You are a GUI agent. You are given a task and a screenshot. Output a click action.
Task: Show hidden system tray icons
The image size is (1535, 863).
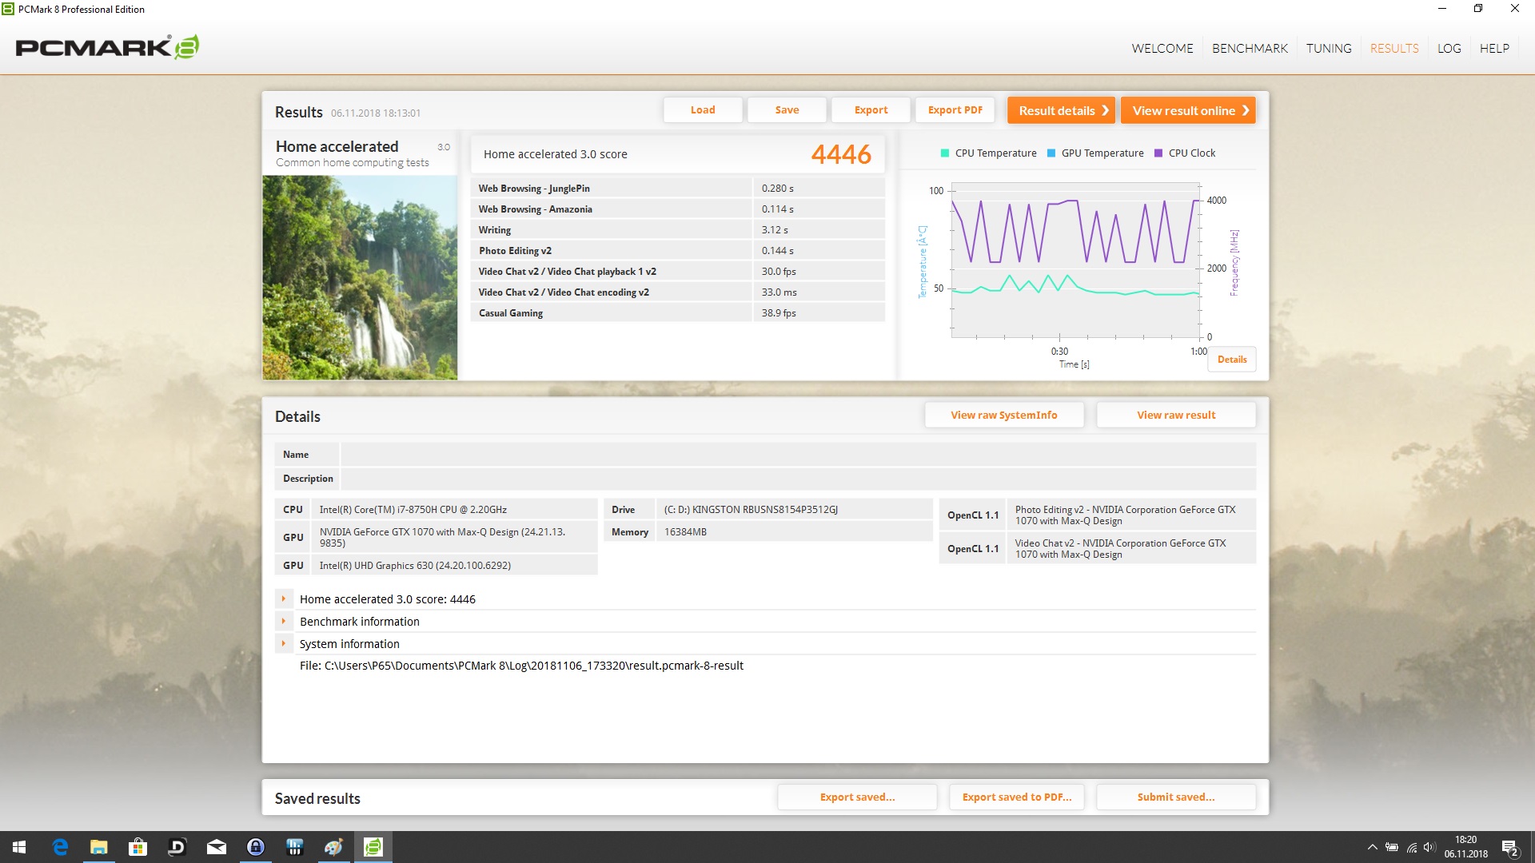1372,847
